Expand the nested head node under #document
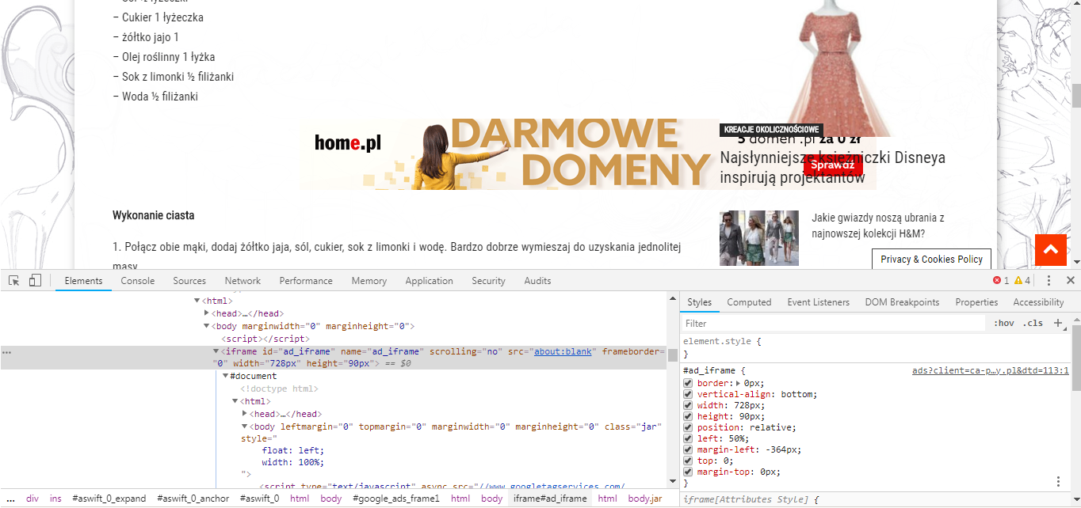Viewport: 1081px width, 508px height. (x=245, y=414)
